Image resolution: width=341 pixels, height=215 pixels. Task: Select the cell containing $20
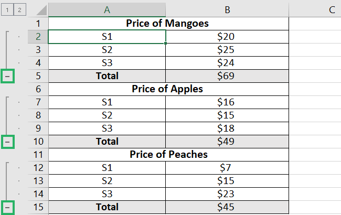click(x=227, y=37)
